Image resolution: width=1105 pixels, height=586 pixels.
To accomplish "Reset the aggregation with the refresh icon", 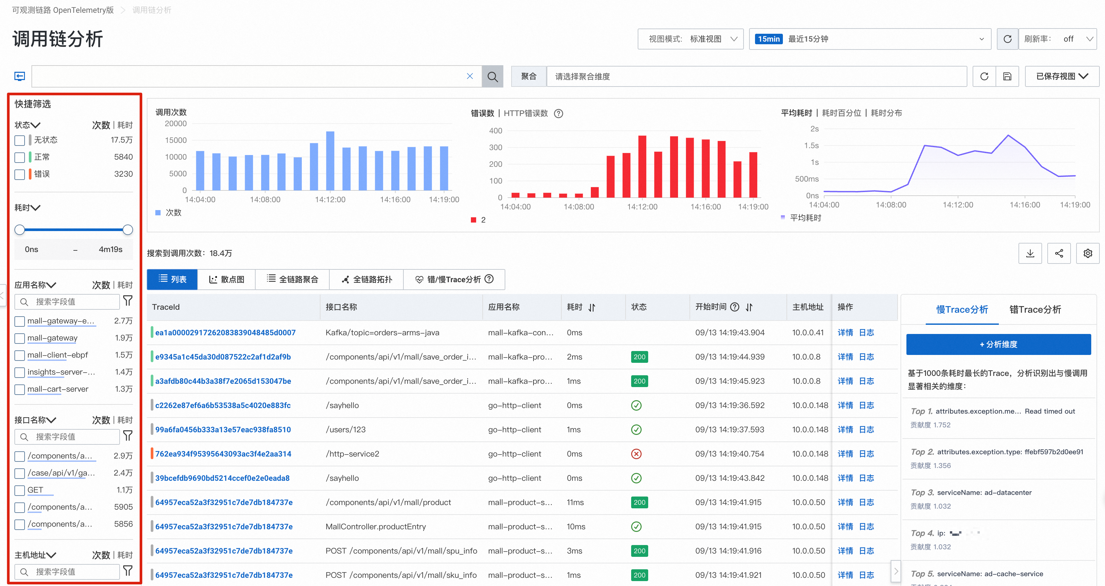I will [984, 76].
